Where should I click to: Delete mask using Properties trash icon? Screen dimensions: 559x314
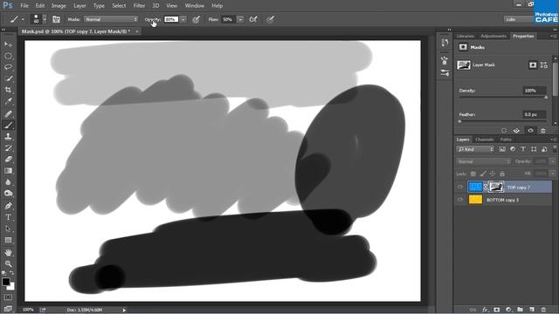[x=543, y=130]
